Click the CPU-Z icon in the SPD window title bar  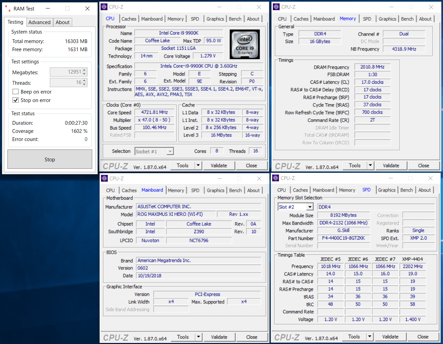(276, 178)
